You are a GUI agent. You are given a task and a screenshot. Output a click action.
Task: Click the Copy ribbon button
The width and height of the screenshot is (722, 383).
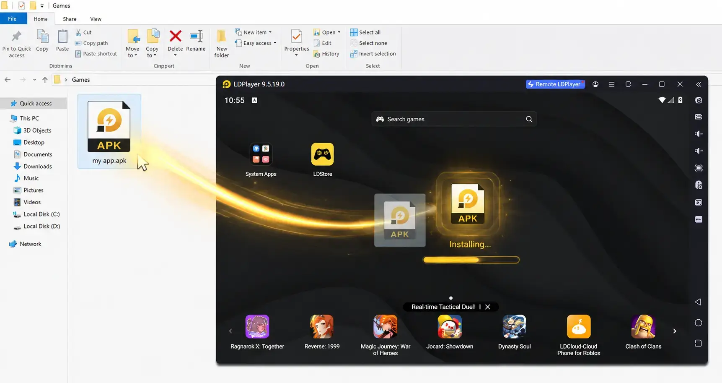tap(42, 41)
